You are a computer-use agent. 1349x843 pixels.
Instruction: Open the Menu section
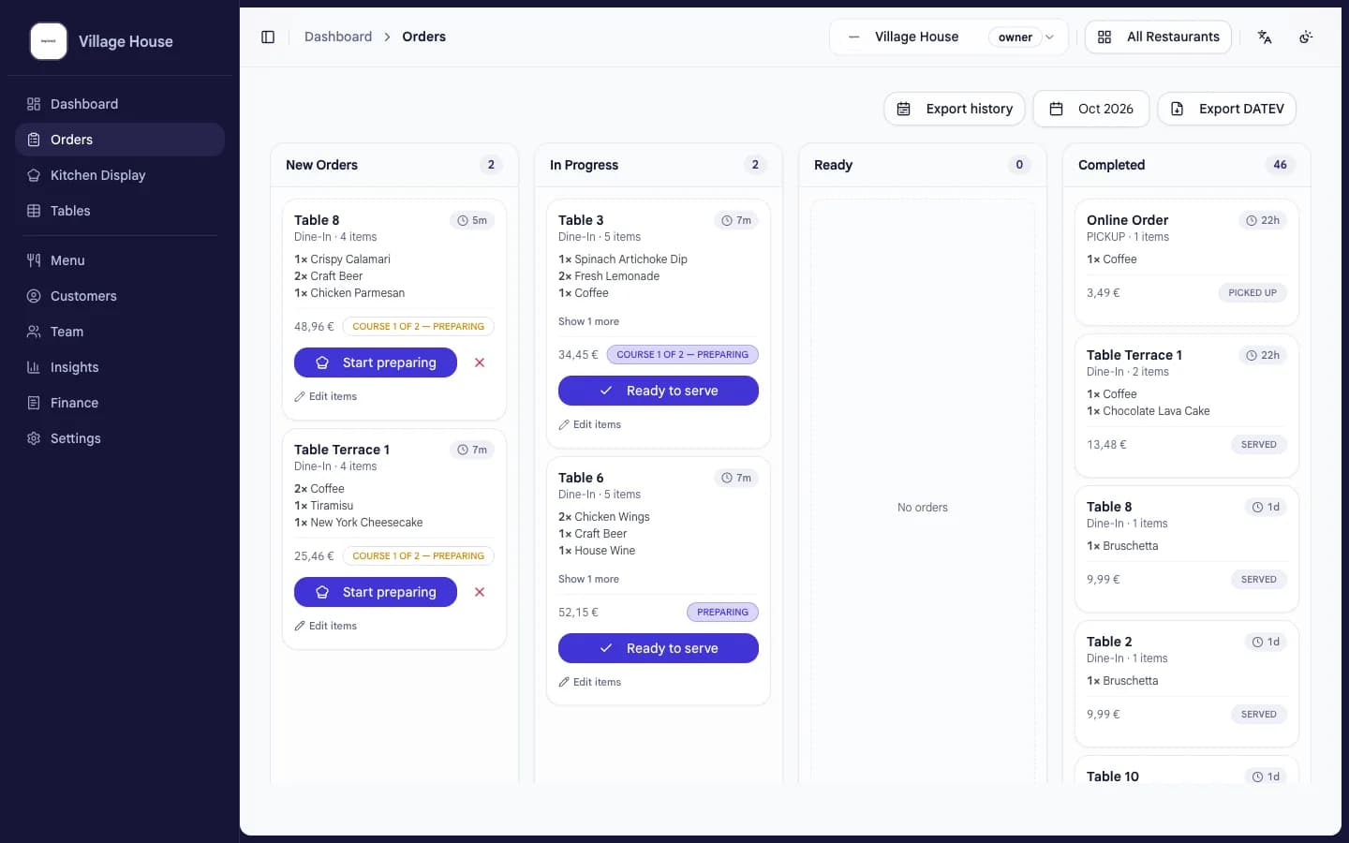(x=120, y=260)
